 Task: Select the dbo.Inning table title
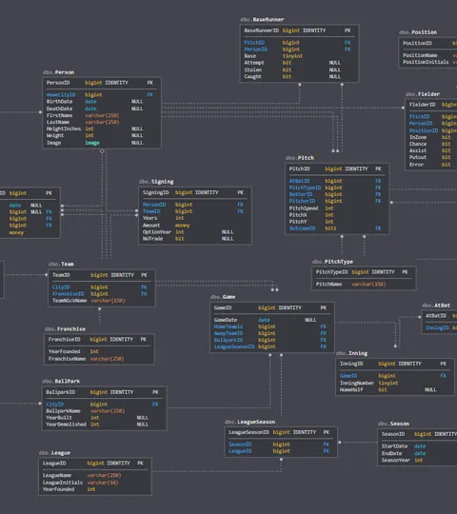coord(351,353)
